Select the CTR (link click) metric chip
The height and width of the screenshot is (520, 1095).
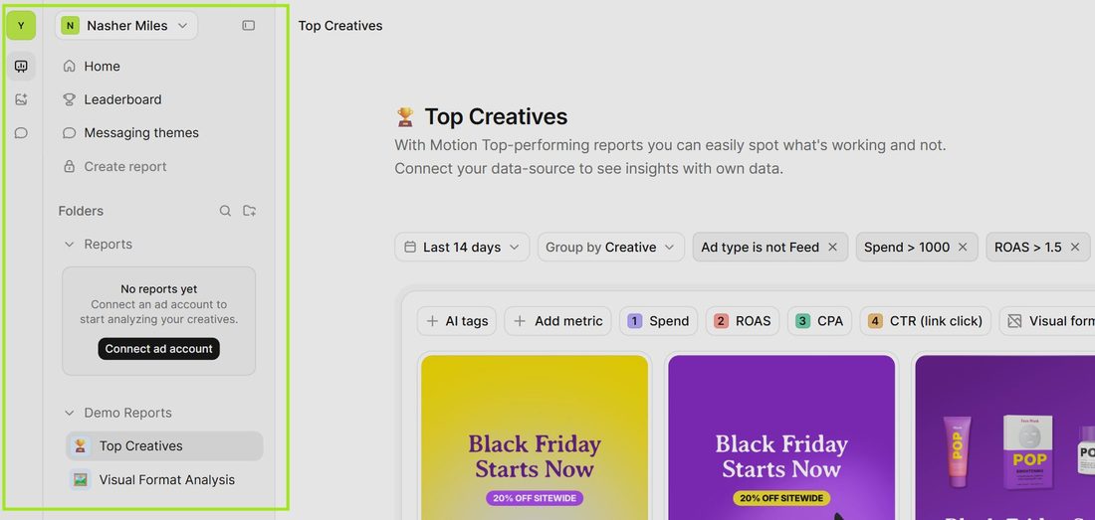(926, 321)
